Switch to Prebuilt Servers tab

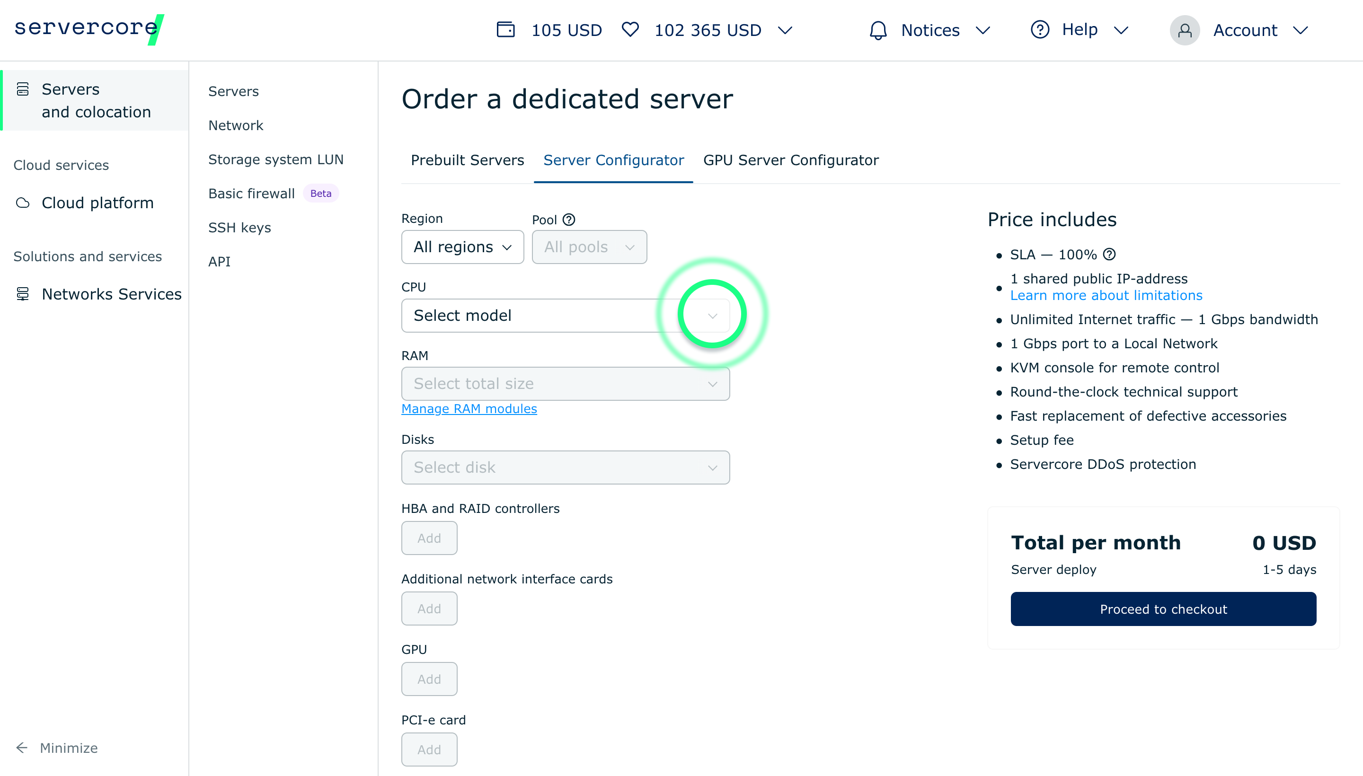click(467, 160)
